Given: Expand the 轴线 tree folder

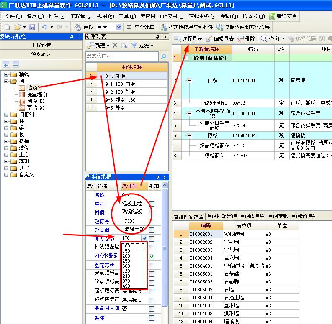Looking at the screenshot, I should click(x=6, y=74).
